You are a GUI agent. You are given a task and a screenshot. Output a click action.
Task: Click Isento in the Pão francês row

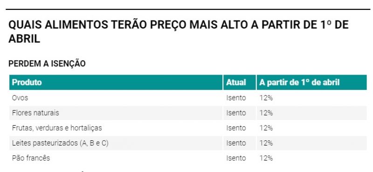pos(236,158)
